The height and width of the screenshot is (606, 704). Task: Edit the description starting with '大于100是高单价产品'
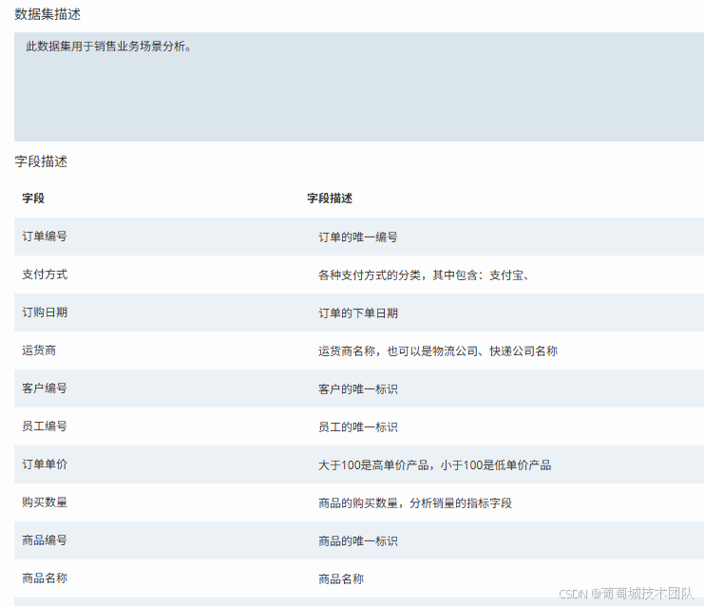[434, 464]
